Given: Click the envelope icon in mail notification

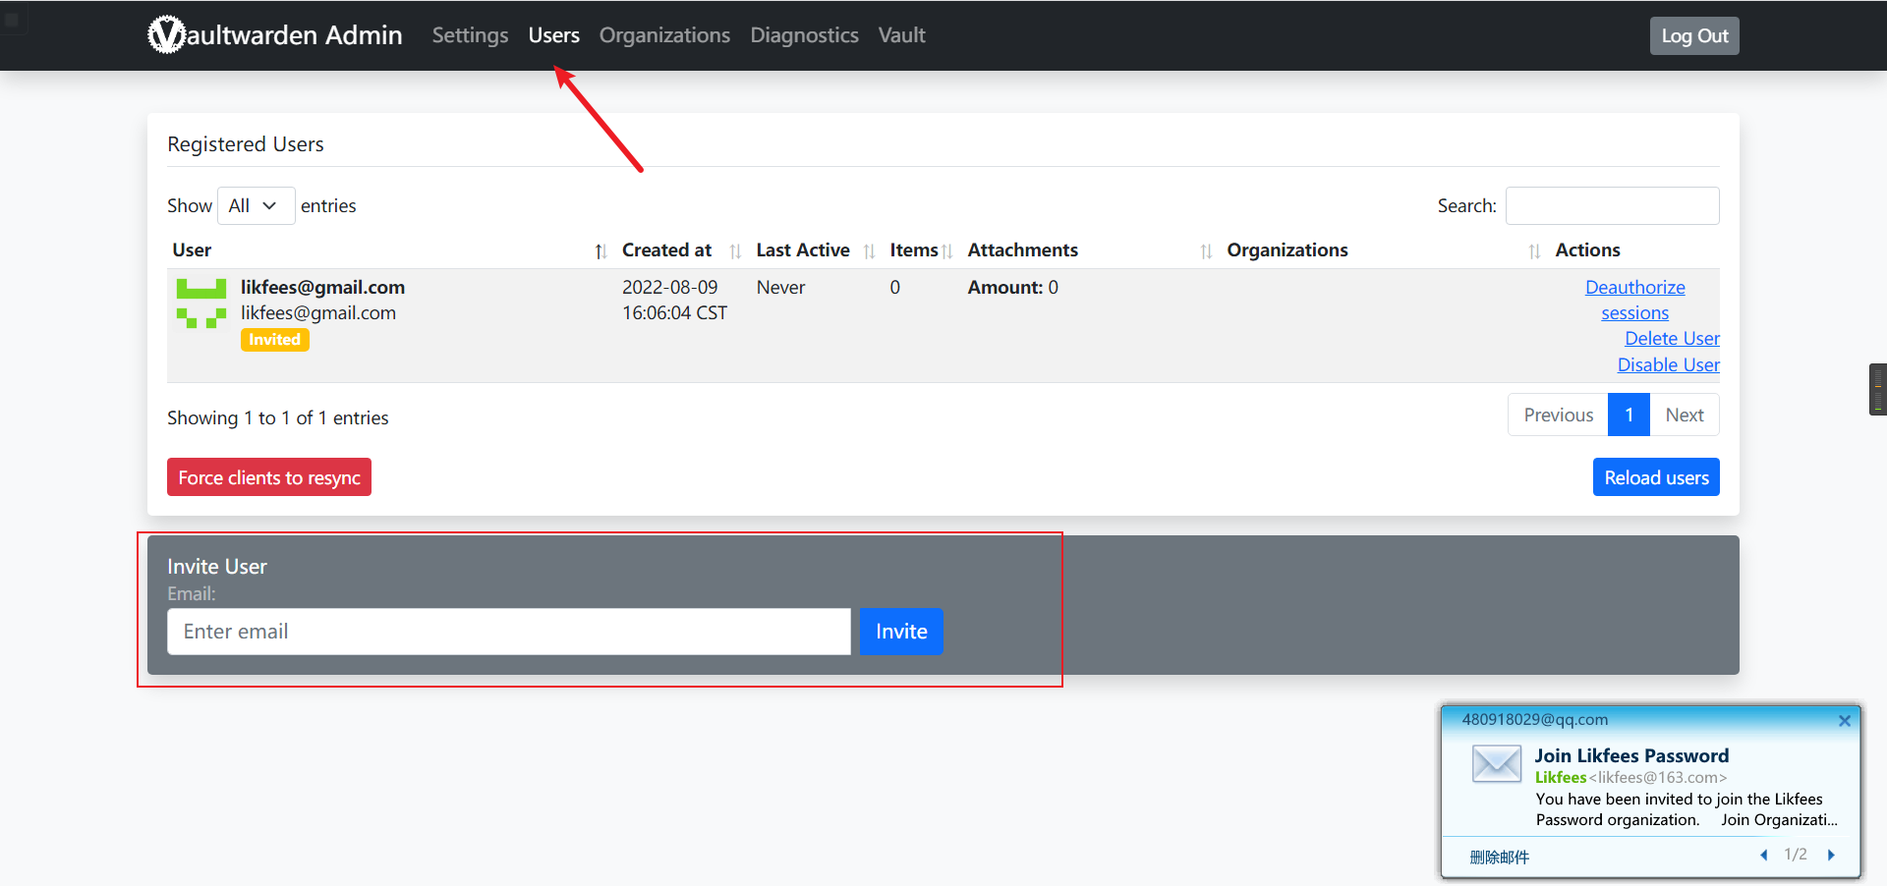Looking at the screenshot, I should 1496,763.
